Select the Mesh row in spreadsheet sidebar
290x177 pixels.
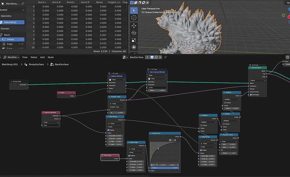12,35
